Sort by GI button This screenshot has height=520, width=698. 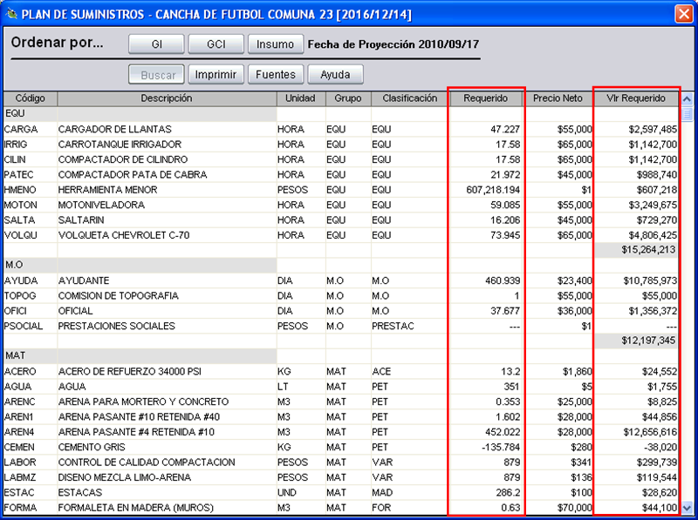click(156, 44)
